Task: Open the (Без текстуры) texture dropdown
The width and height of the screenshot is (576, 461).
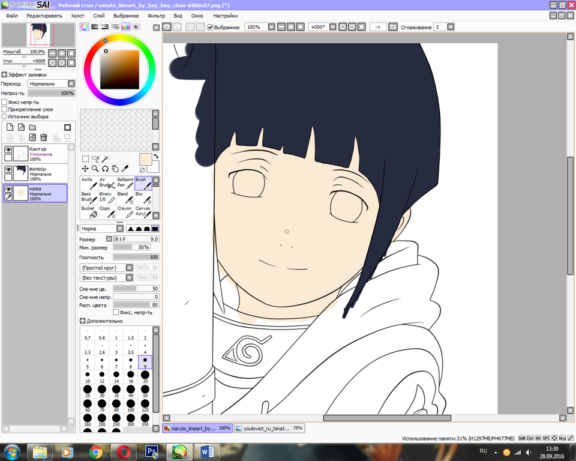Action: pyautogui.click(x=130, y=277)
